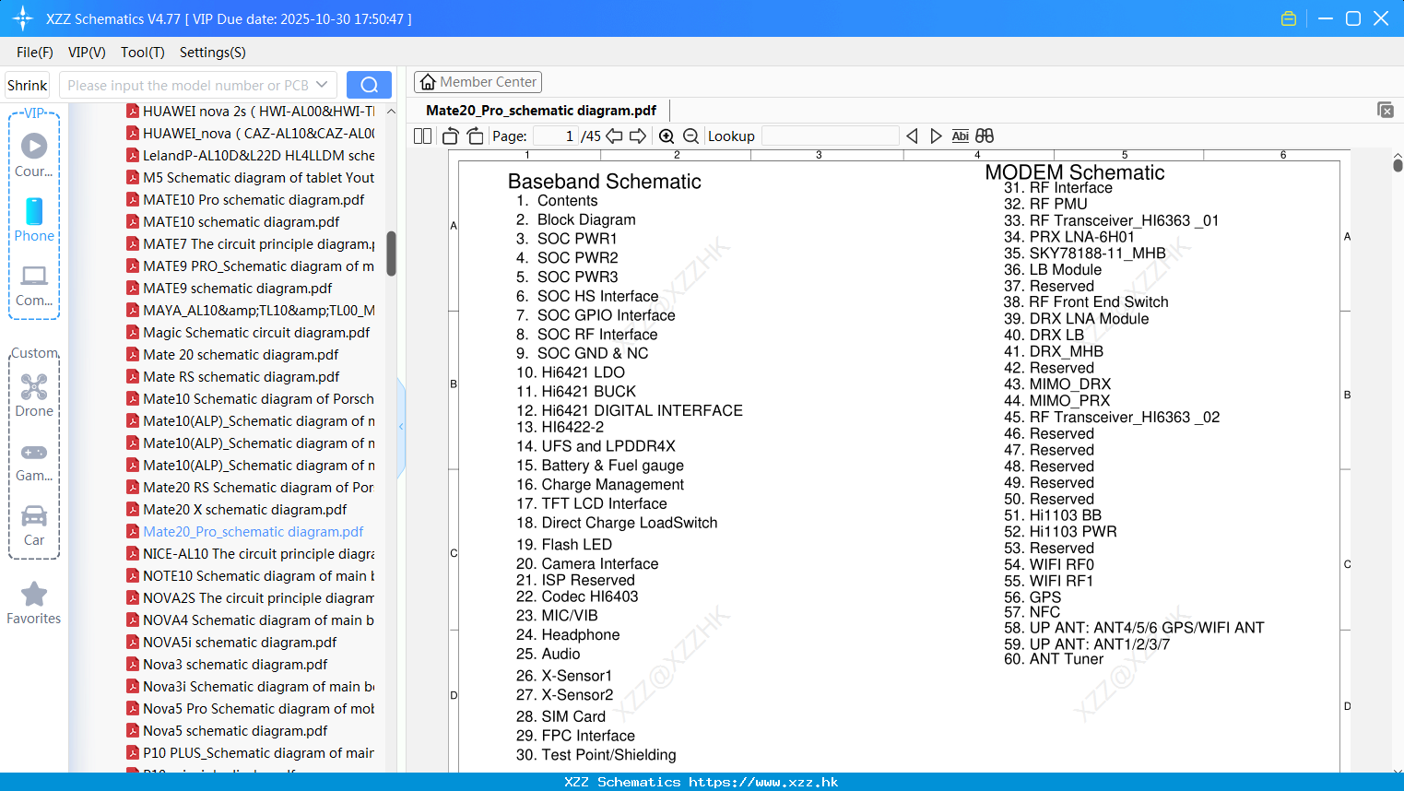Screen dimensions: 1404x791
Task: Open NICE-AL10 circuit principle diagram
Action: tap(251, 553)
